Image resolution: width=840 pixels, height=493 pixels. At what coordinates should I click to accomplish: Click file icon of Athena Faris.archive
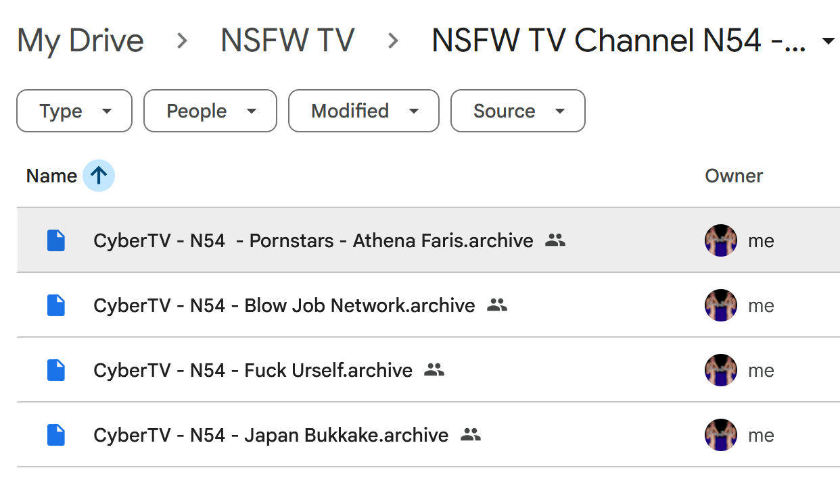56,240
